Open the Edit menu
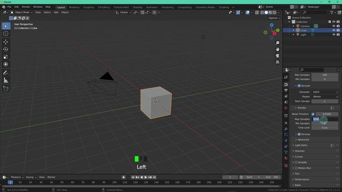Screen dimensions: 342x192 click(17, 7)
